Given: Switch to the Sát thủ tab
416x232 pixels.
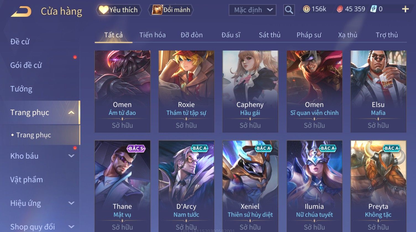Looking at the screenshot, I should [270, 35].
